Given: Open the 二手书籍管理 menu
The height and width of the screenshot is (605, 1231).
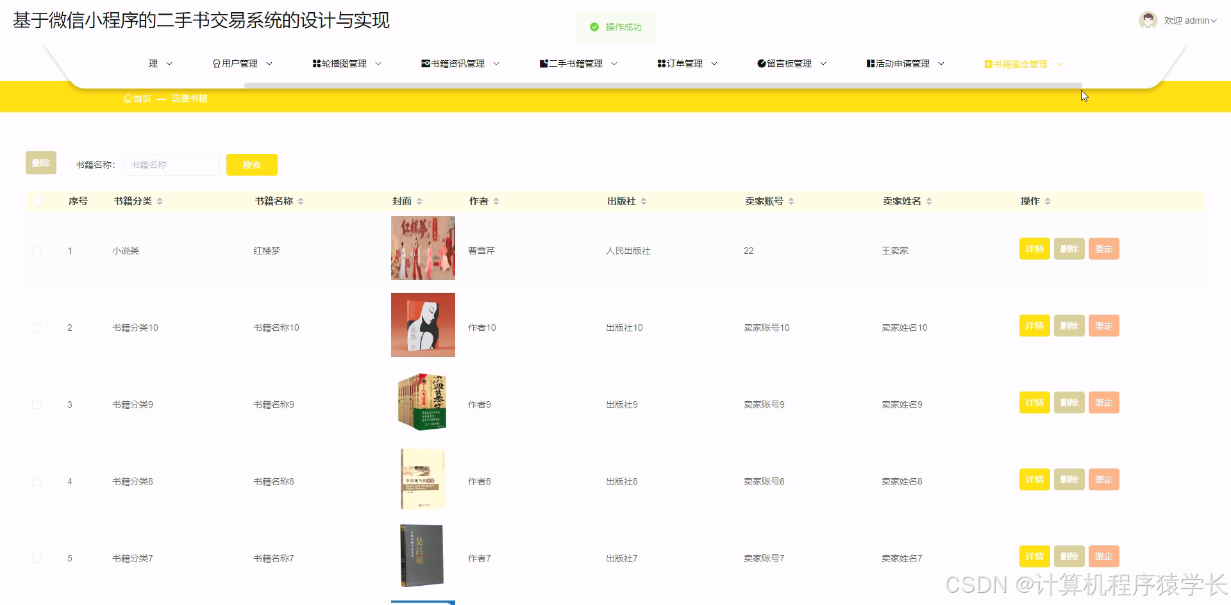Looking at the screenshot, I should point(576,63).
